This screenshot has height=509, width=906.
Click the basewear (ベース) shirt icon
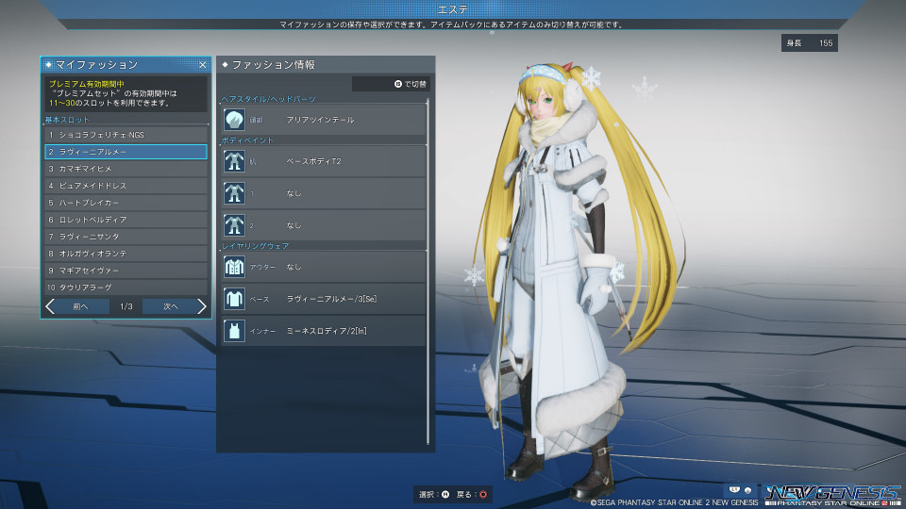pyautogui.click(x=234, y=299)
